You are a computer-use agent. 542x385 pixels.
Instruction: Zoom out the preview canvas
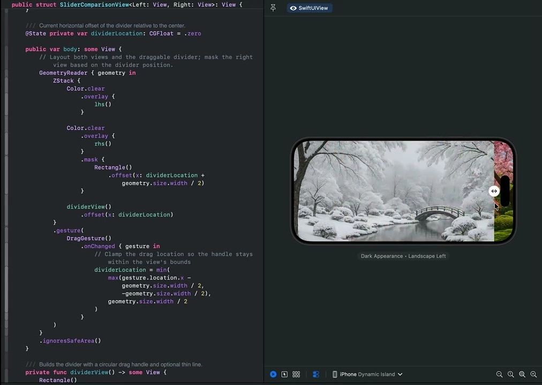click(499, 374)
